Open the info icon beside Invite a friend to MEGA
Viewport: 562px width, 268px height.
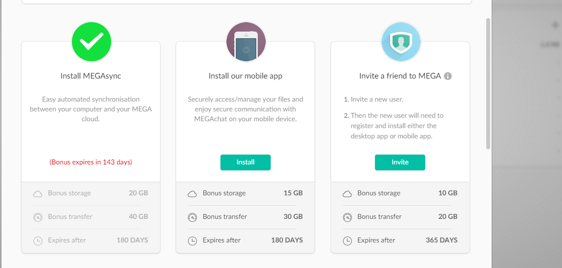coord(448,76)
